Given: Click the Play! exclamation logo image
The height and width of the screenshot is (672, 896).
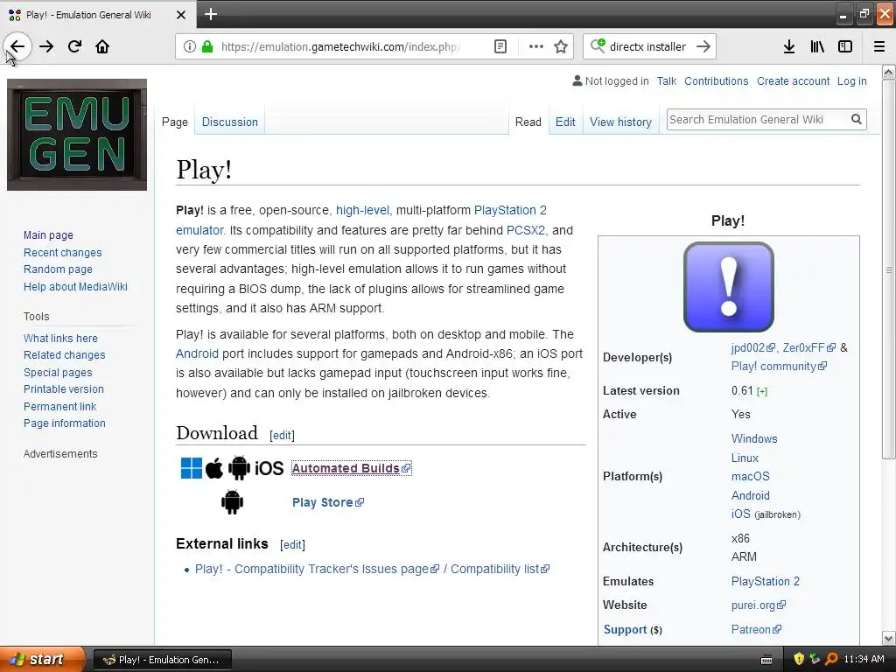Looking at the screenshot, I should 729,287.
